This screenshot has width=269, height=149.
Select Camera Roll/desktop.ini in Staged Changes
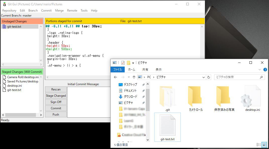pos(23,77)
